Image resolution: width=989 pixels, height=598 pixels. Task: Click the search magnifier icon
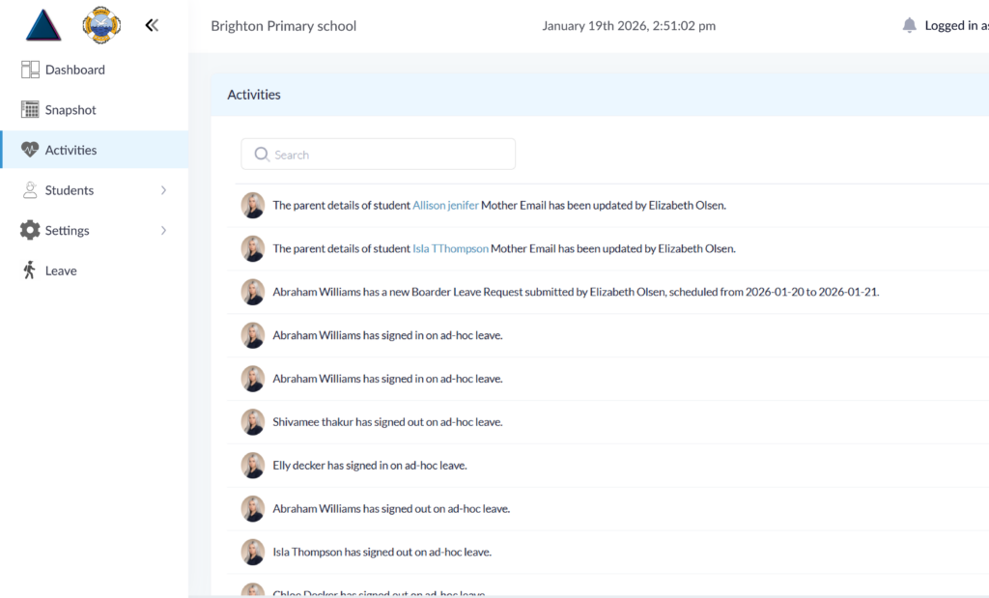[261, 155]
